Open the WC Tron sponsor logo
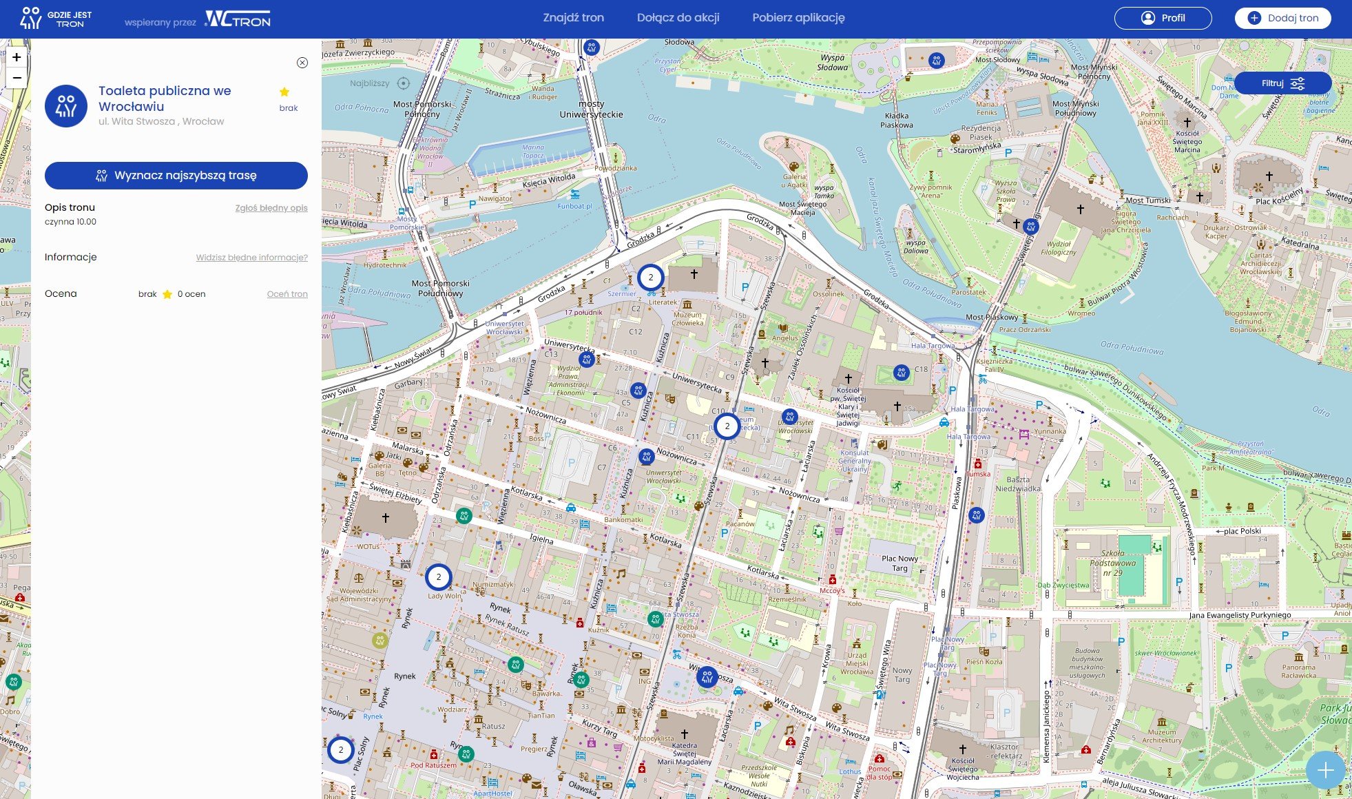1352x799 pixels. (238, 19)
